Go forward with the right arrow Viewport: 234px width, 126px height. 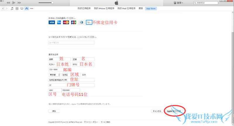pyautogui.click(x=6, y=8)
